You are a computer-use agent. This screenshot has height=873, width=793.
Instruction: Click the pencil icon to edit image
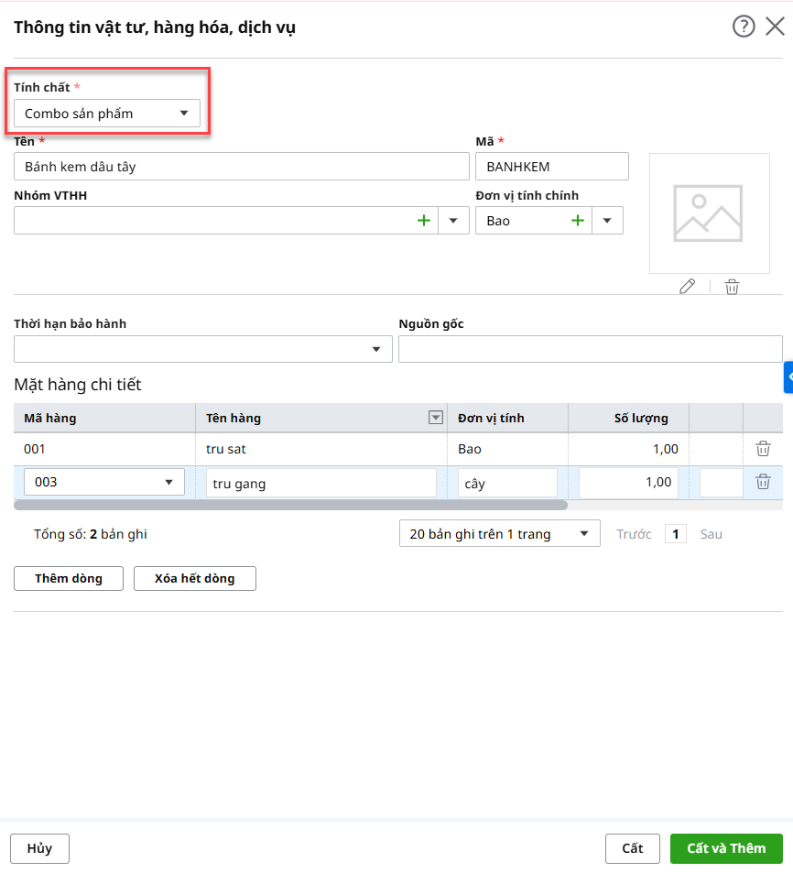687,287
